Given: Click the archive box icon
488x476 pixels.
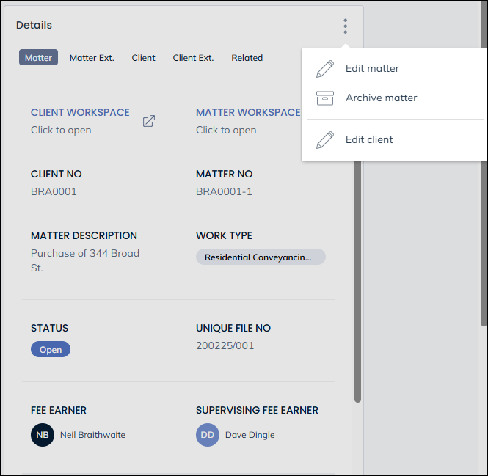Looking at the screenshot, I should tap(324, 98).
